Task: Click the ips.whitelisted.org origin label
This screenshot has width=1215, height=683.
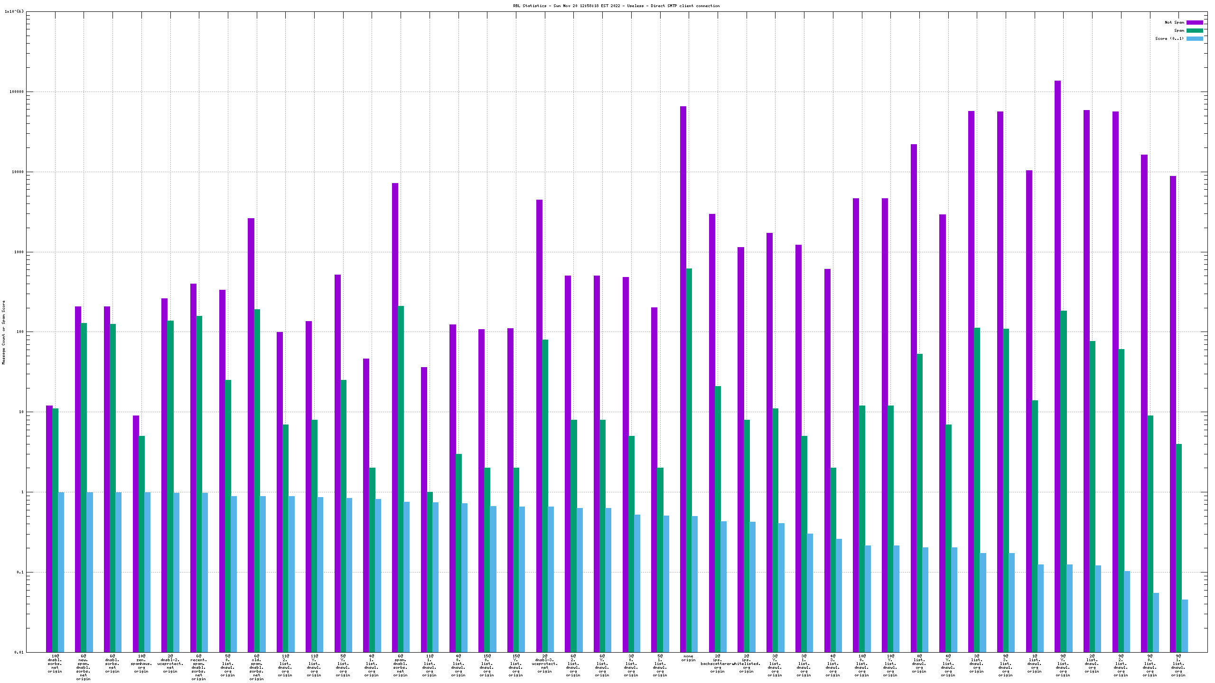Action: pyautogui.click(x=747, y=664)
